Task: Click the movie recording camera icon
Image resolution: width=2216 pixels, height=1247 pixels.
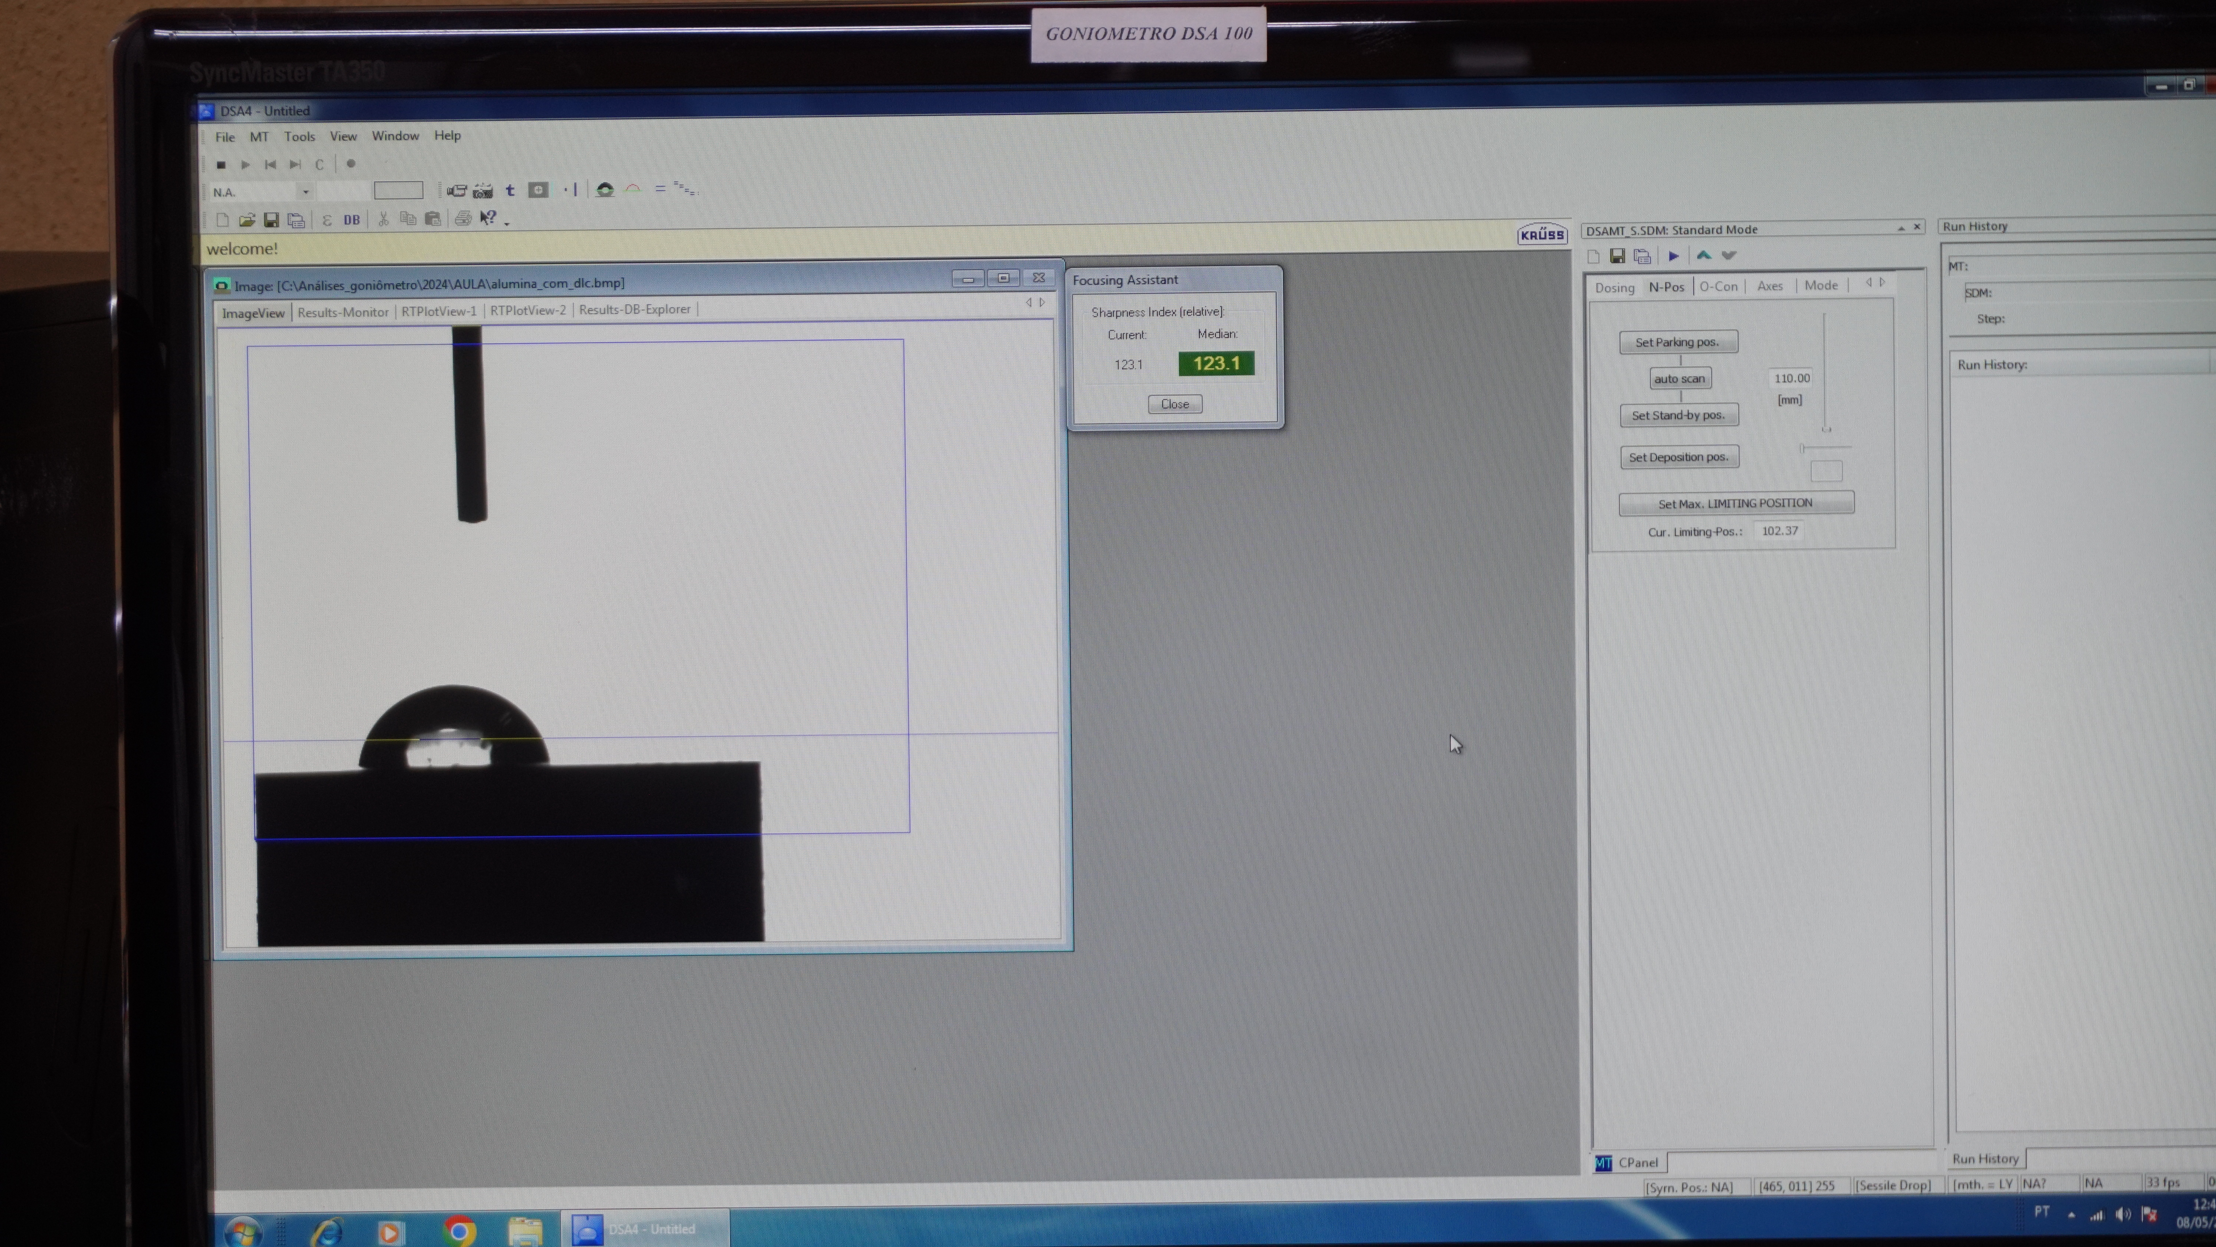Action: (x=483, y=190)
